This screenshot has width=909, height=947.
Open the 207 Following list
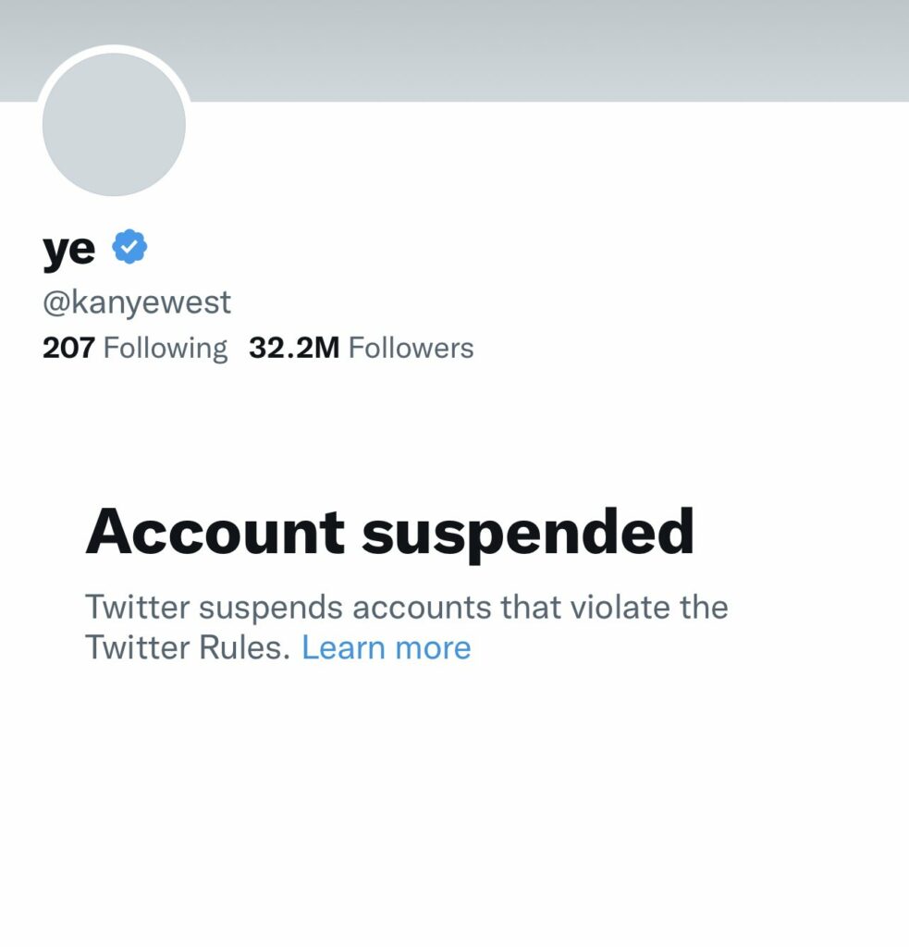click(135, 348)
